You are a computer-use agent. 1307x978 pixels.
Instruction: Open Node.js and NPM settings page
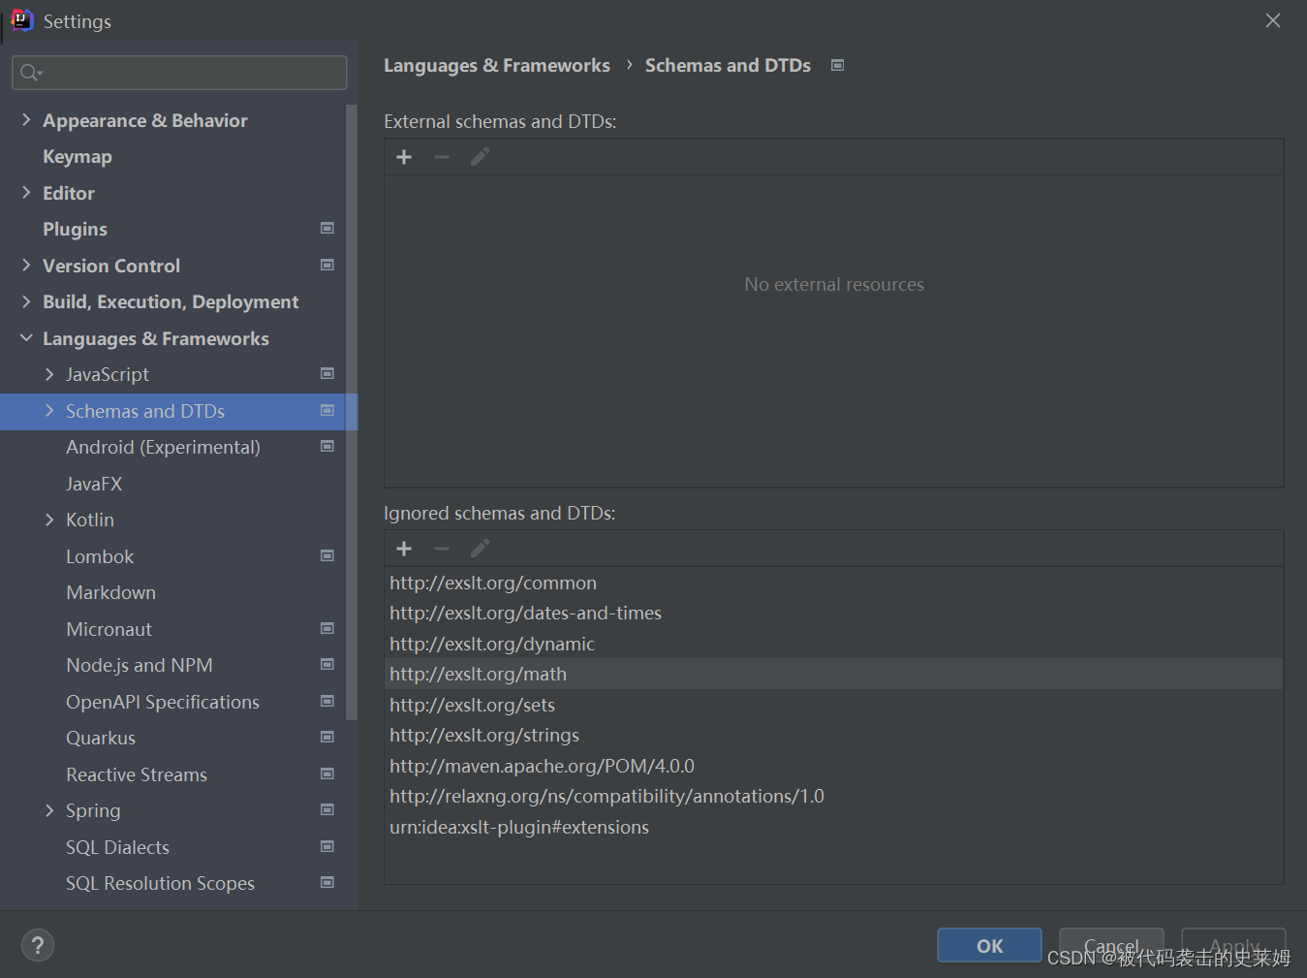(x=140, y=666)
